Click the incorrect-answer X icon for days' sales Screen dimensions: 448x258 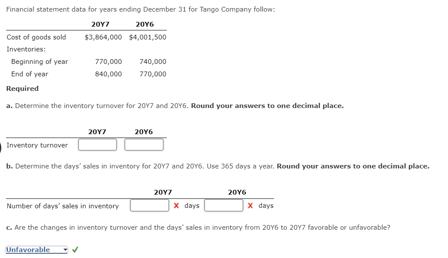click(x=176, y=205)
